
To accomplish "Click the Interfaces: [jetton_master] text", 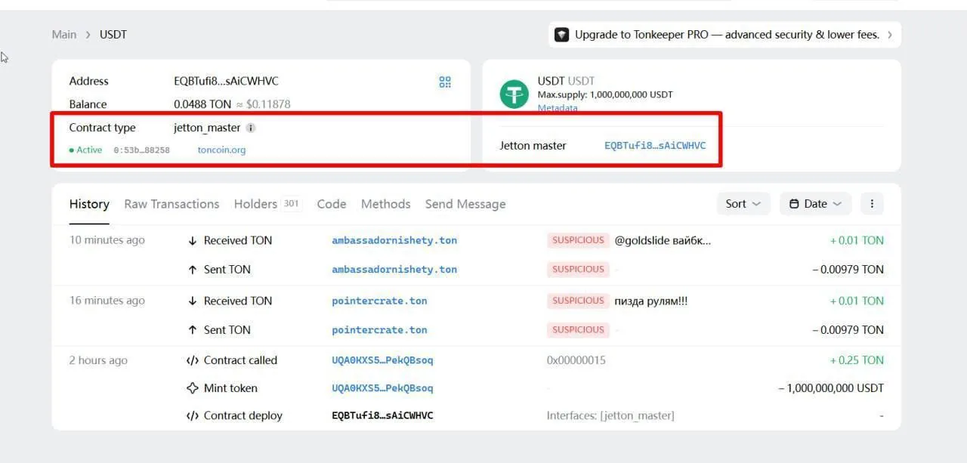I will [610, 415].
